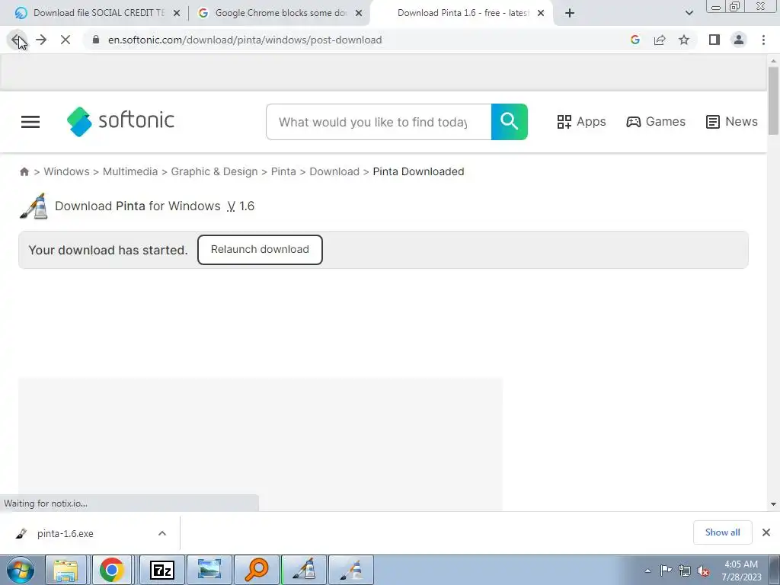Click the Relaunch download button
Image resolution: width=780 pixels, height=585 pixels.
(x=260, y=250)
